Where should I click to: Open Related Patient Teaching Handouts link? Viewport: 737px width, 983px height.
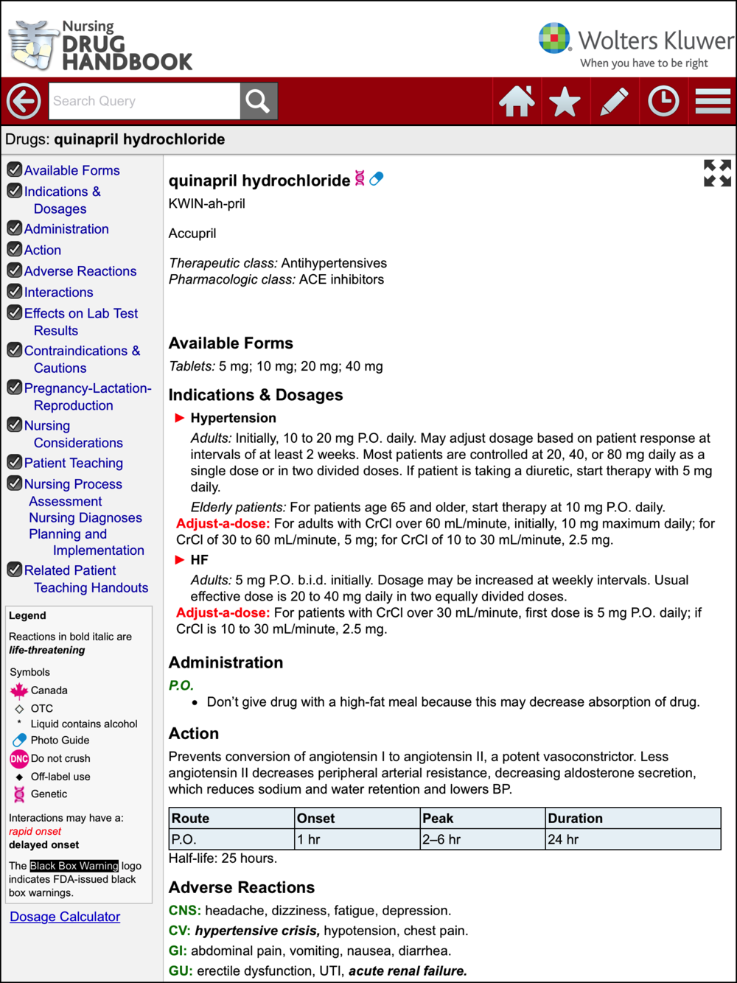86,579
